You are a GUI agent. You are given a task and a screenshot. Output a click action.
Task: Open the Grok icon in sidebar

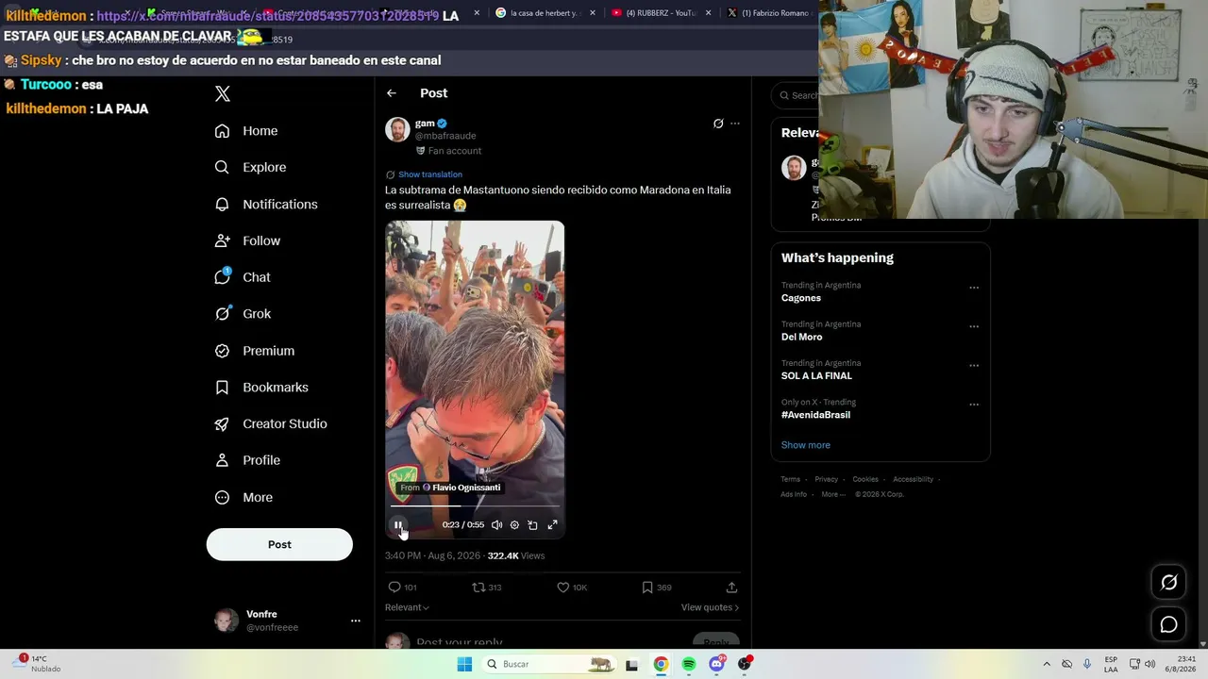coord(223,313)
